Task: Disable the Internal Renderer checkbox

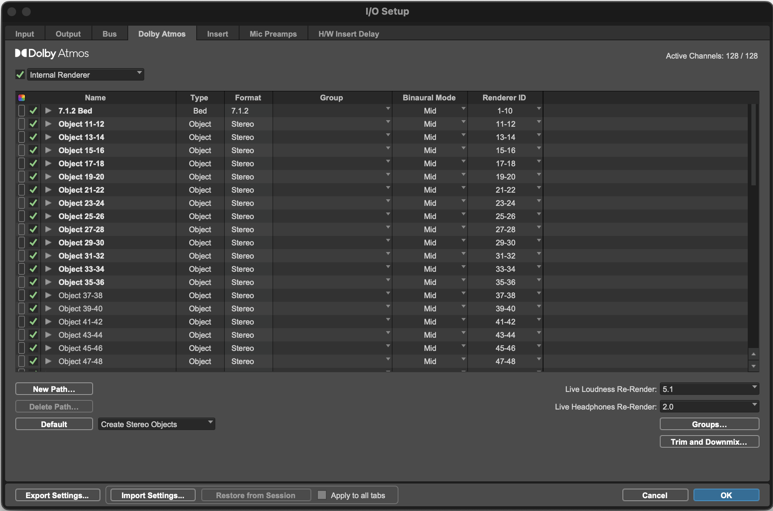Action: click(20, 75)
